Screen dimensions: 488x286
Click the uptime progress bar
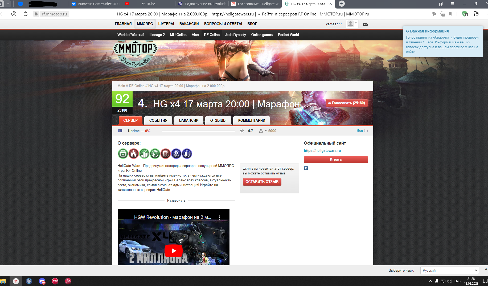point(198,131)
